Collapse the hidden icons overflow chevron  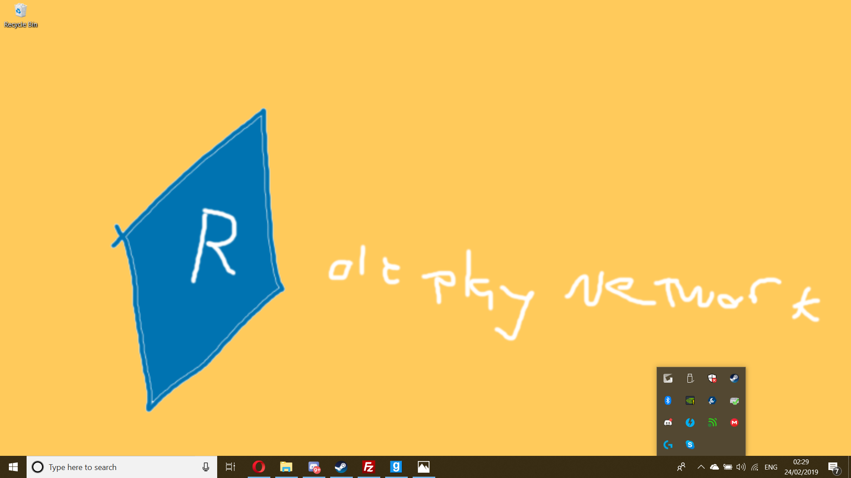[x=701, y=467]
